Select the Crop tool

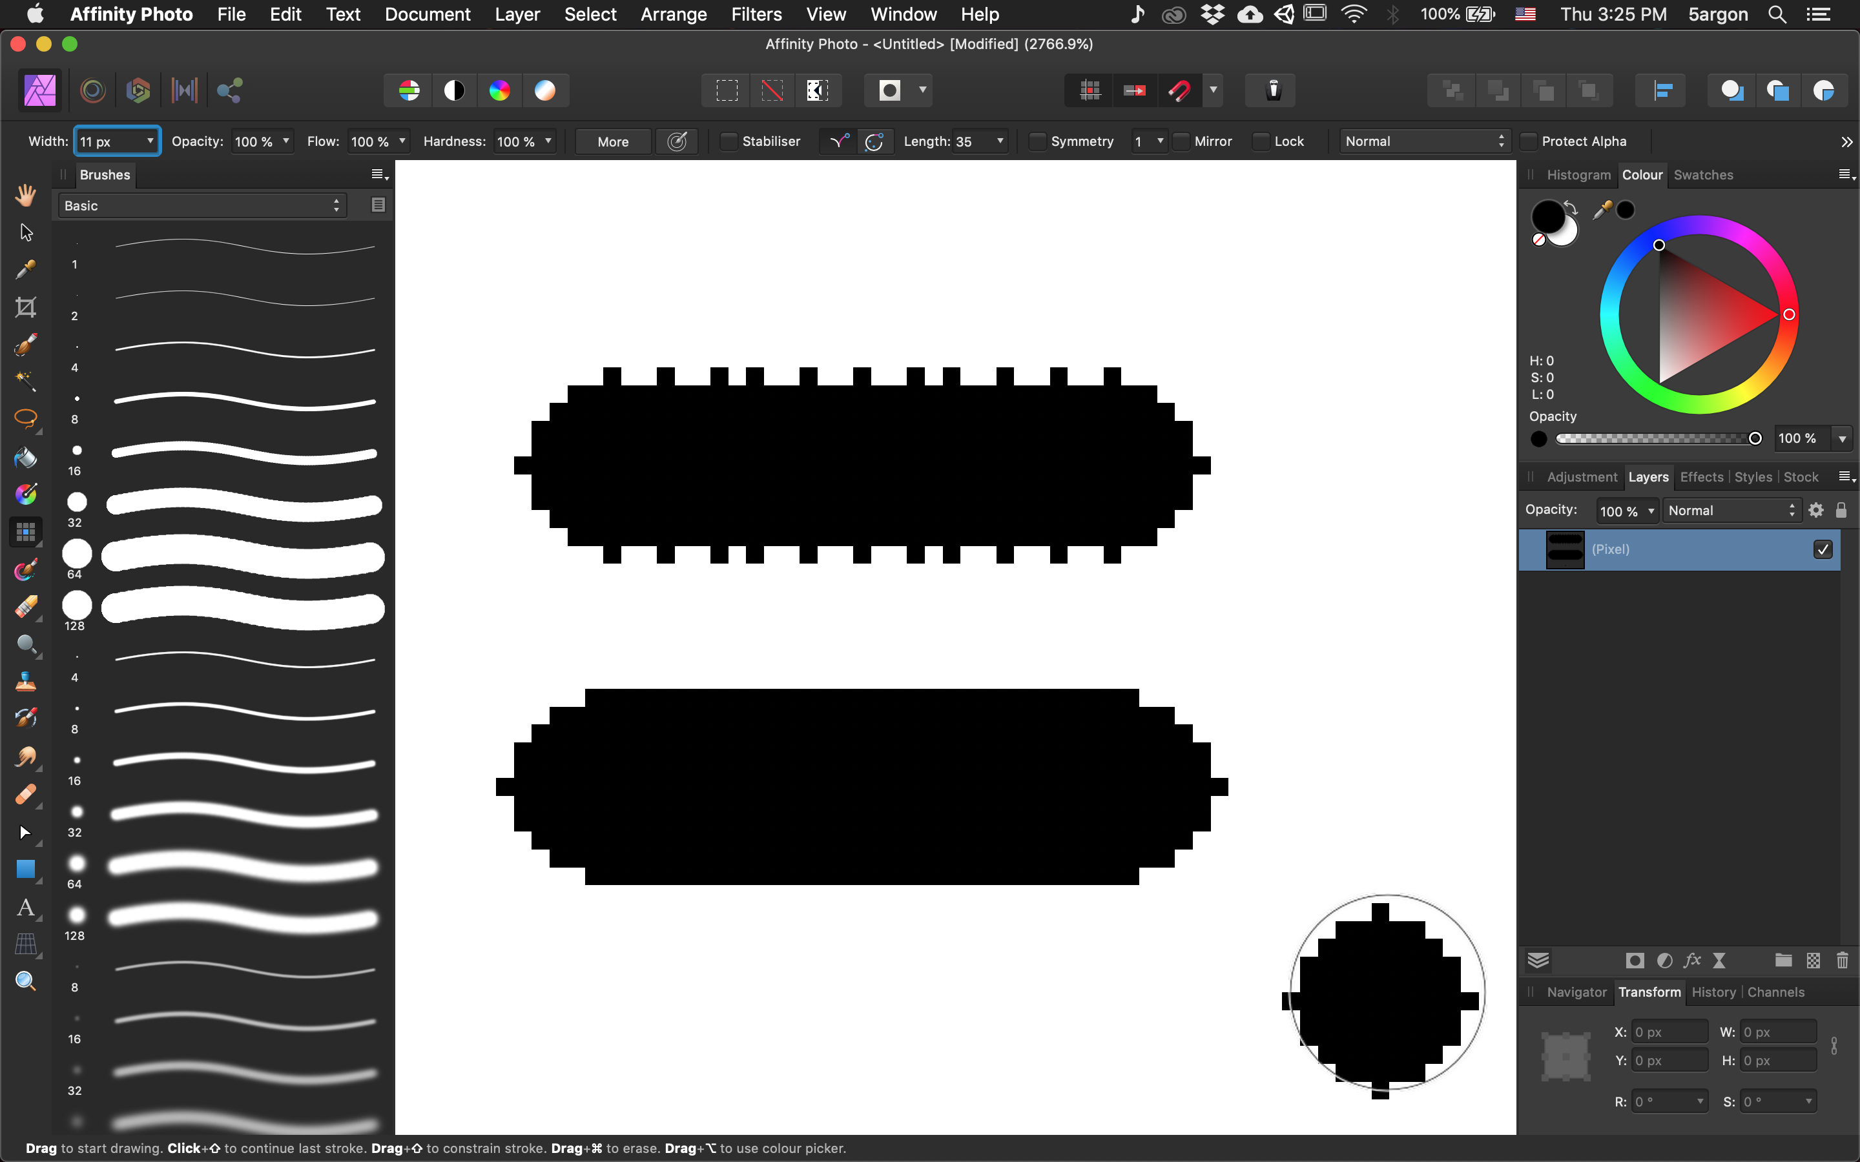point(25,307)
